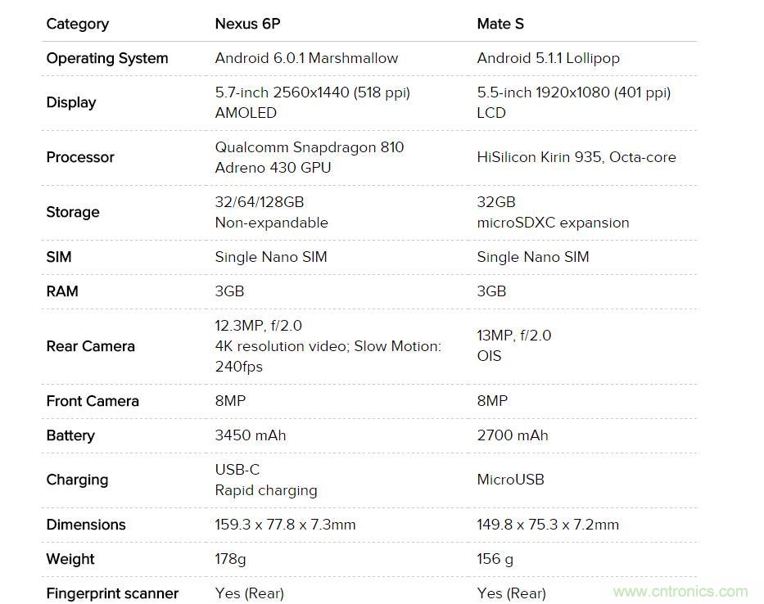
Task: Click the Rear Camera row label
Action: (x=91, y=346)
